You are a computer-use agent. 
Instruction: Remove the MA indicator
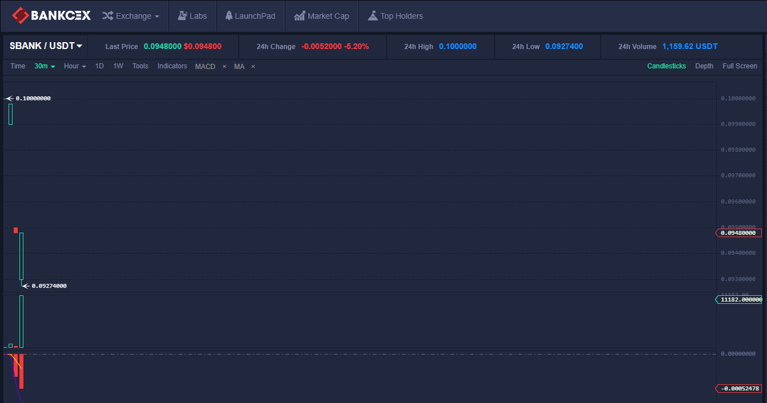[x=253, y=66]
